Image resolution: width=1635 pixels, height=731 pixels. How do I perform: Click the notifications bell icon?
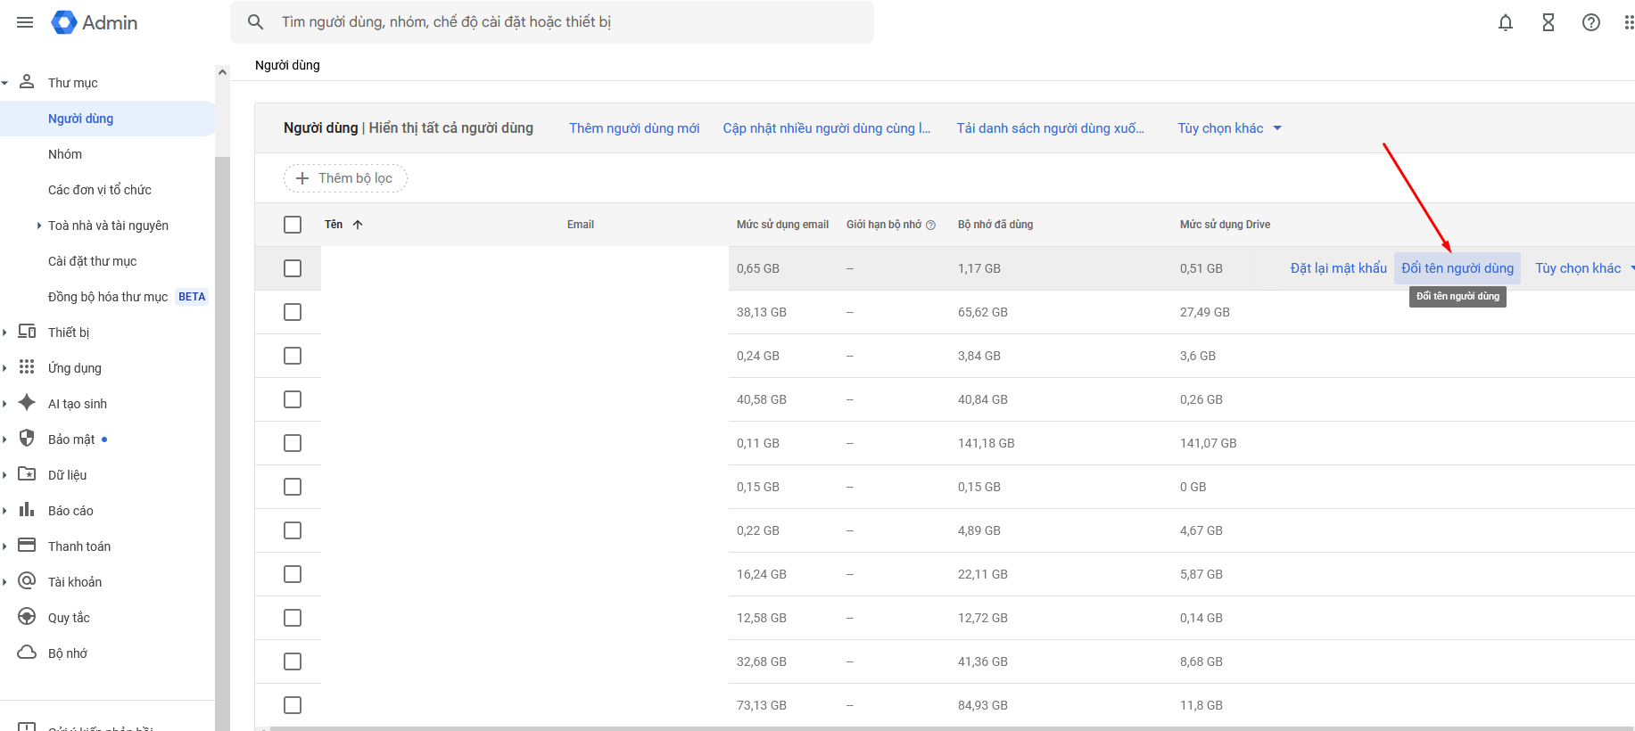(x=1506, y=22)
